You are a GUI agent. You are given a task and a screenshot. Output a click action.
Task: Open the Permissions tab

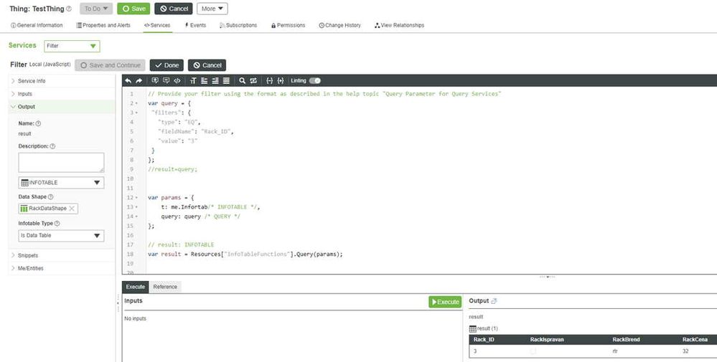point(288,26)
